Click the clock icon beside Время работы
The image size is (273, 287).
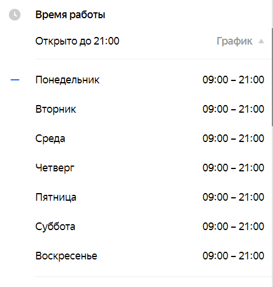point(15,15)
